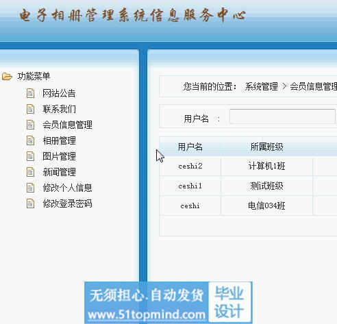
Task: Select 图片管理 in the function menu
Action: point(59,156)
